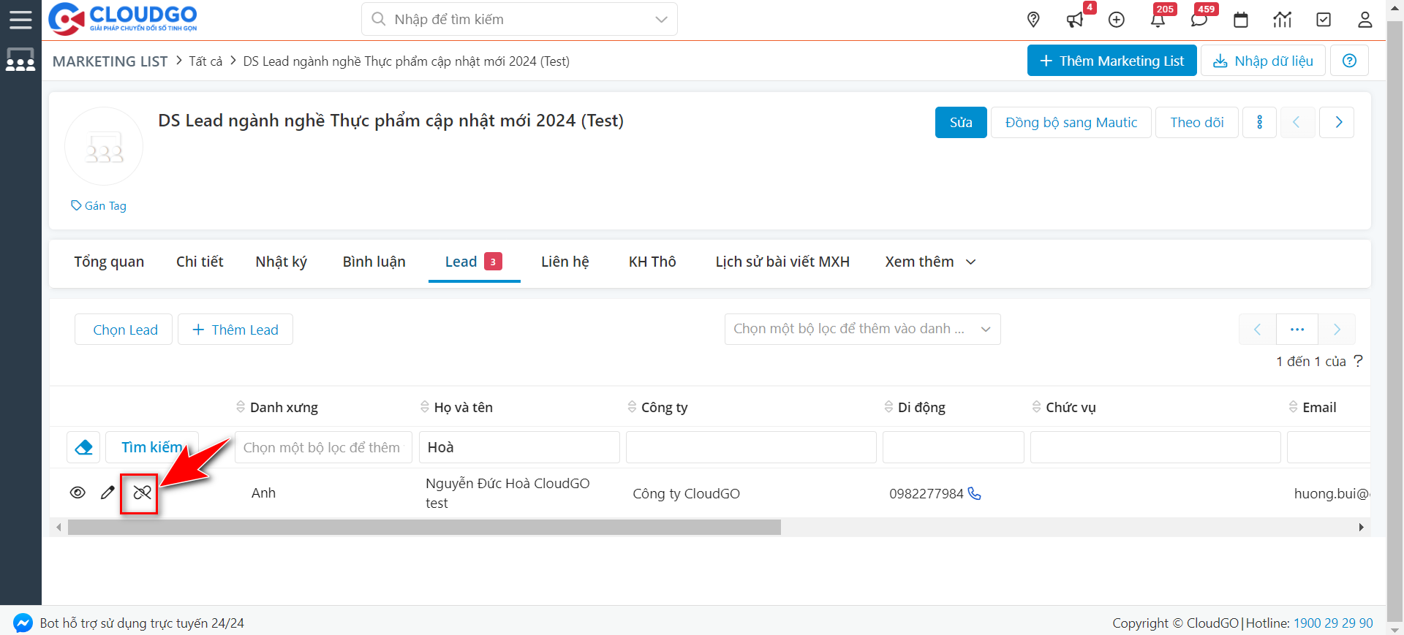Click Đồng bộ sang Mautic button
Viewport: 1404px width, 635px height.
(x=1071, y=122)
